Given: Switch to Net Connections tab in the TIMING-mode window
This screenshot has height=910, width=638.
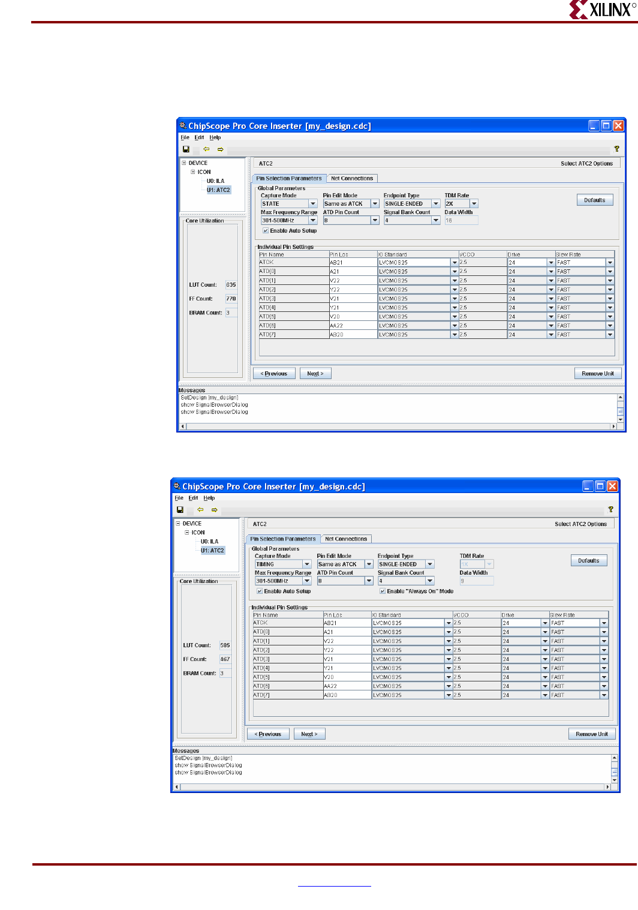Looking at the screenshot, I should point(346,539).
